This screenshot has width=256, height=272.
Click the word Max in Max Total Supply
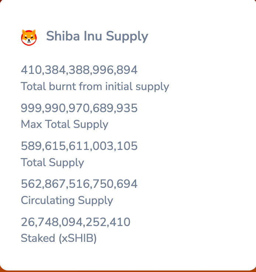[31, 124]
